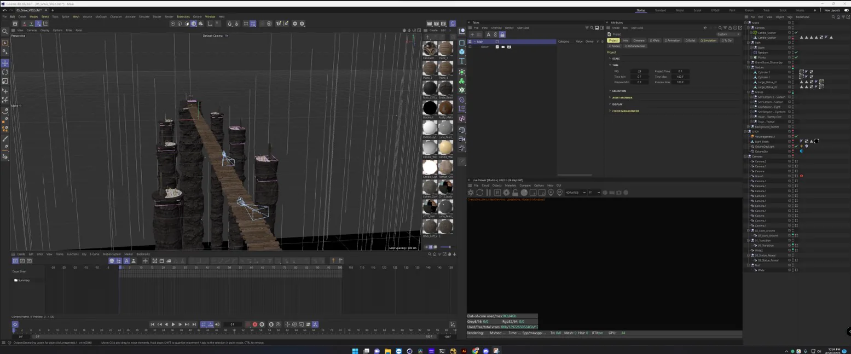Toggle the Random object green checkmark
This screenshot has width=851, height=354.
tap(796, 53)
